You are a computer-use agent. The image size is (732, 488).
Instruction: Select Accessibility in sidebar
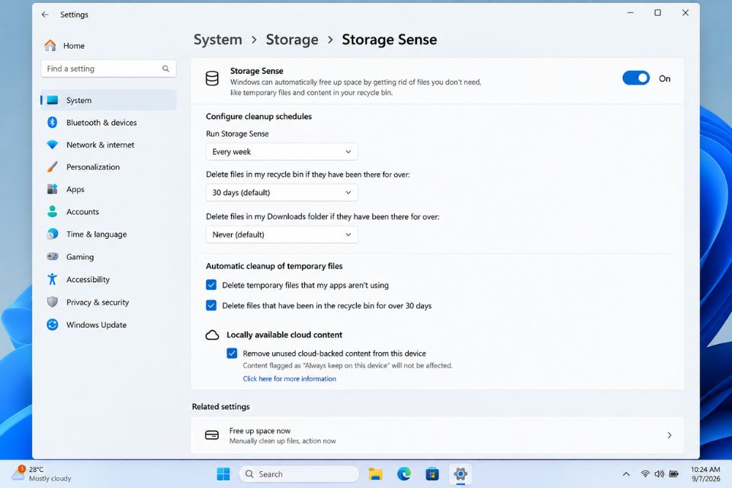coord(108,279)
